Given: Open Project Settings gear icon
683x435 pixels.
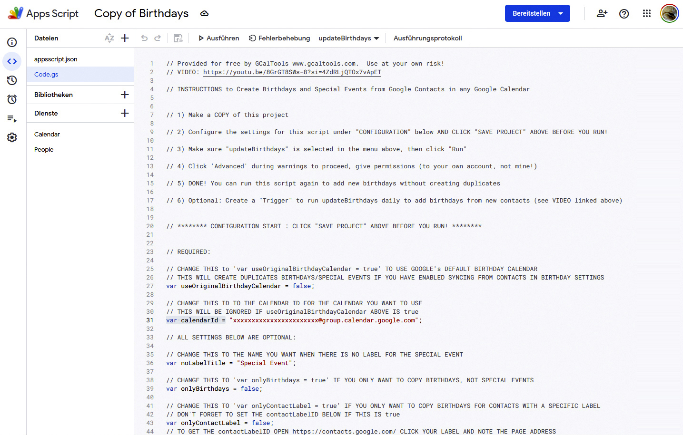Looking at the screenshot, I should click(12, 137).
